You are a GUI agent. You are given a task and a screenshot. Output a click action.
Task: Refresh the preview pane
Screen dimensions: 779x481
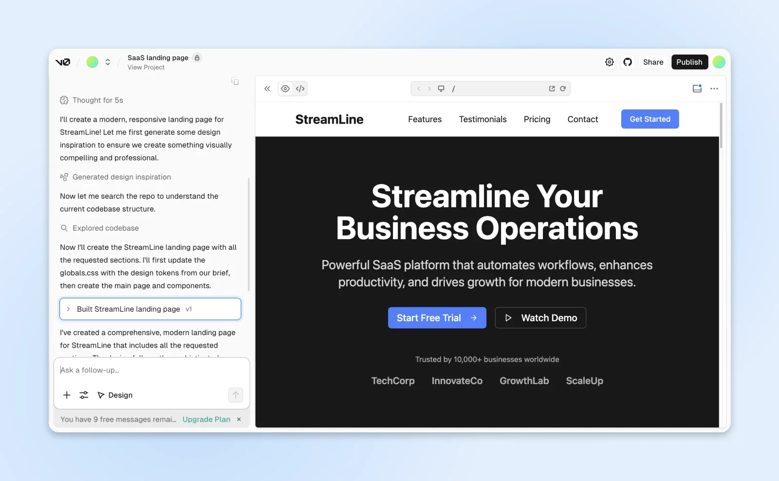(563, 89)
